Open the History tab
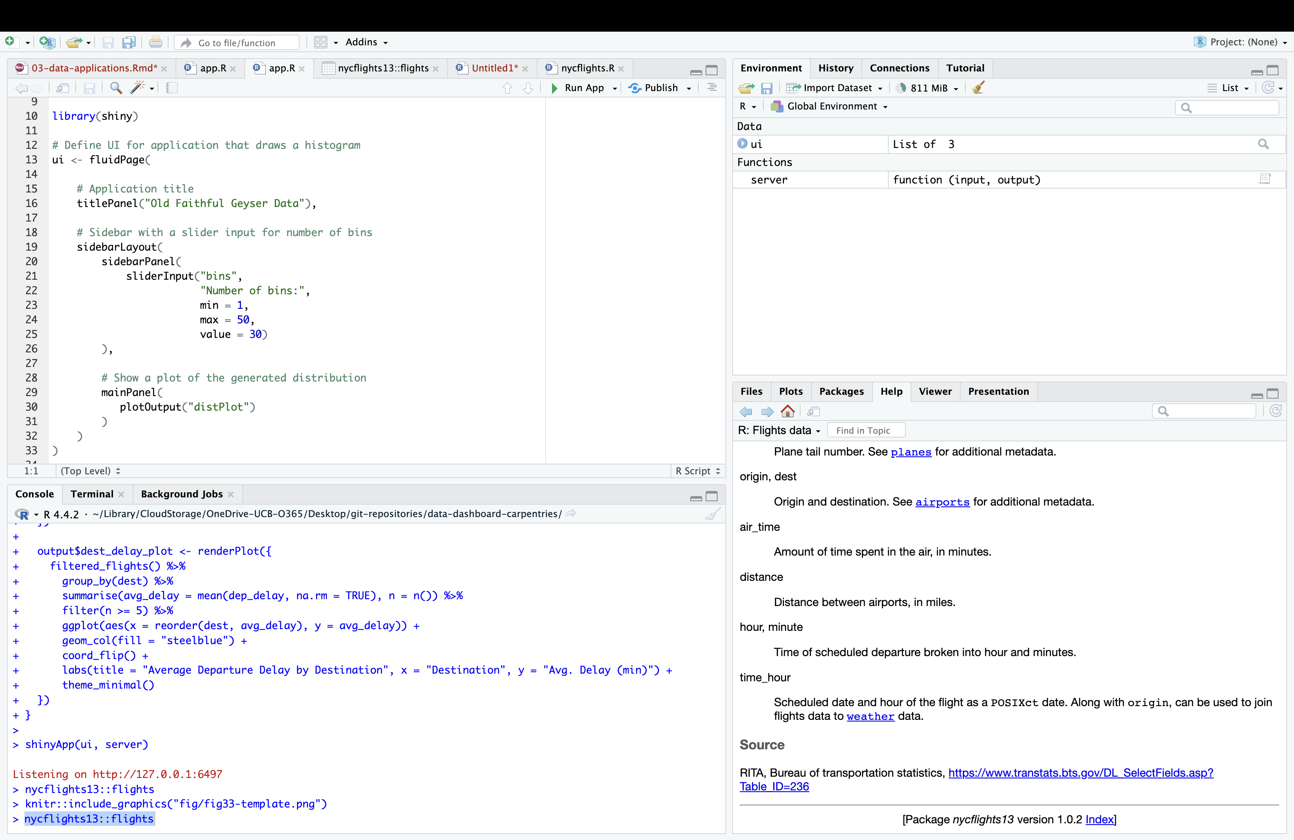Screen dimensions: 1294x840 click(836, 68)
